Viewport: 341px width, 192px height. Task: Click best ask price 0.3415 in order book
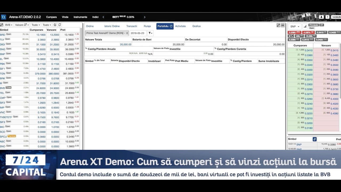(335, 50)
